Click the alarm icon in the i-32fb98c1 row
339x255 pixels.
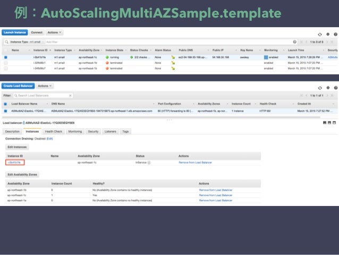pos(173,63)
